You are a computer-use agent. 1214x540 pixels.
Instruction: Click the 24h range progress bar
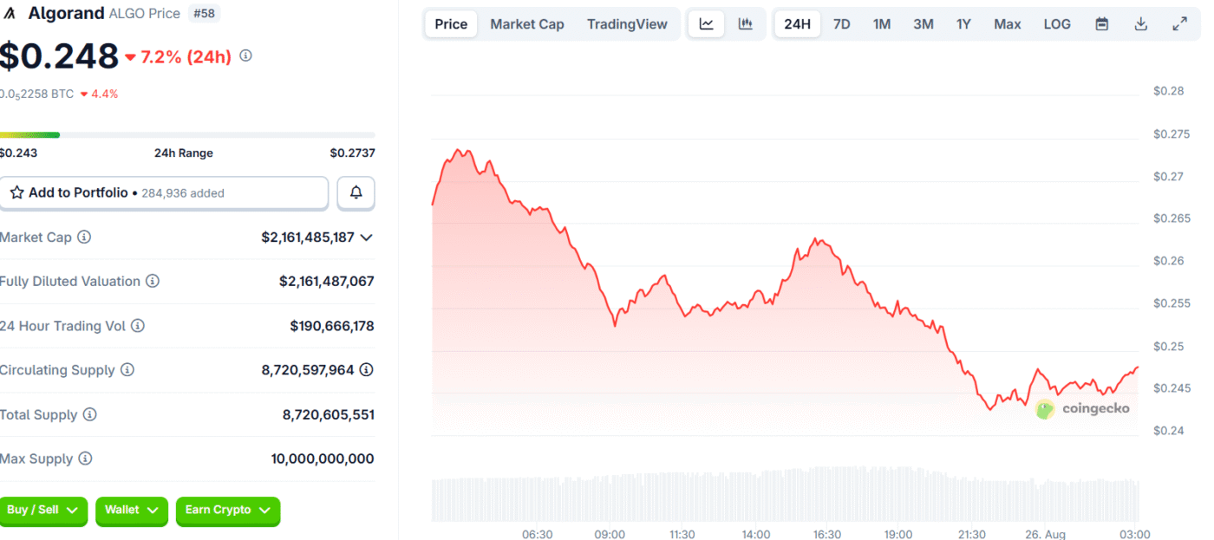tap(187, 135)
